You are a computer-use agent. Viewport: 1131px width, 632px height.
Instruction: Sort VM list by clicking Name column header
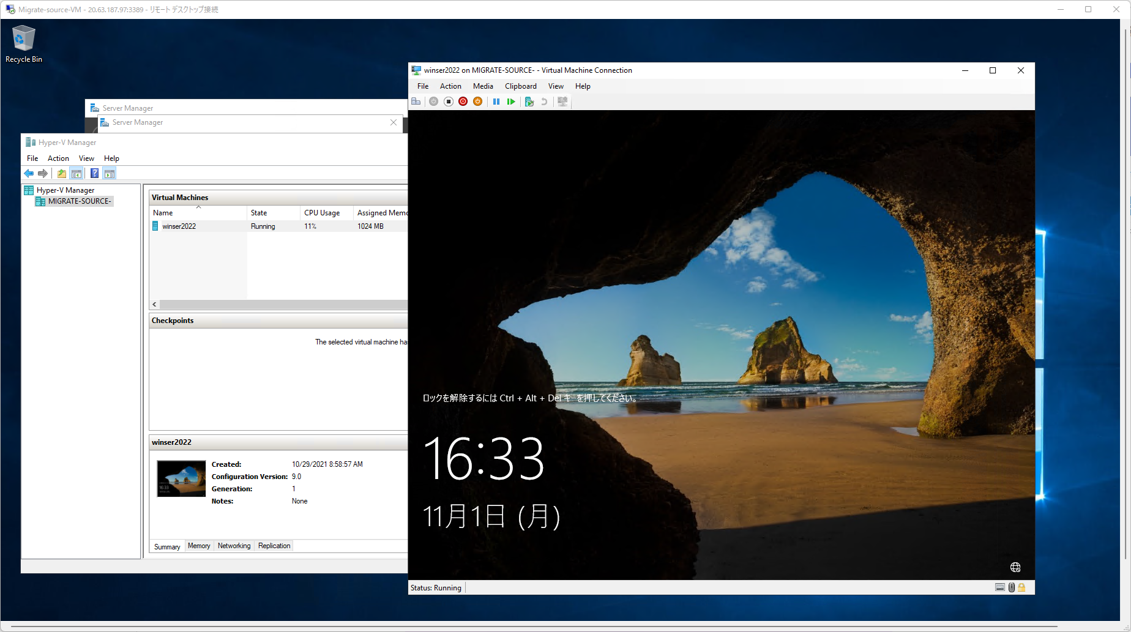click(163, 212)
